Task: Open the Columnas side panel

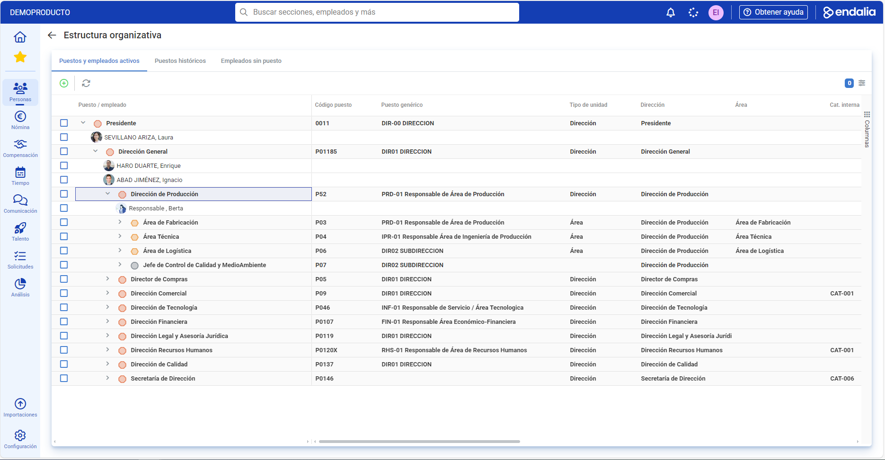Action: pos(867,130)
